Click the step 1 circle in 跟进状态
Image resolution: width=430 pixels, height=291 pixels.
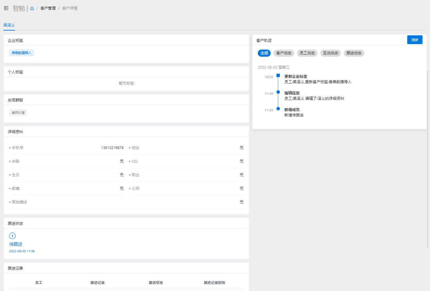click(x=13, y=236)
